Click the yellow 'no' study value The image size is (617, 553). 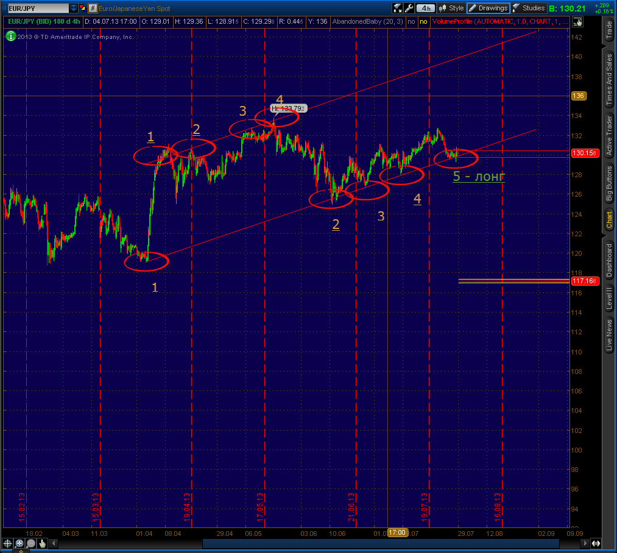click(423, 21)
